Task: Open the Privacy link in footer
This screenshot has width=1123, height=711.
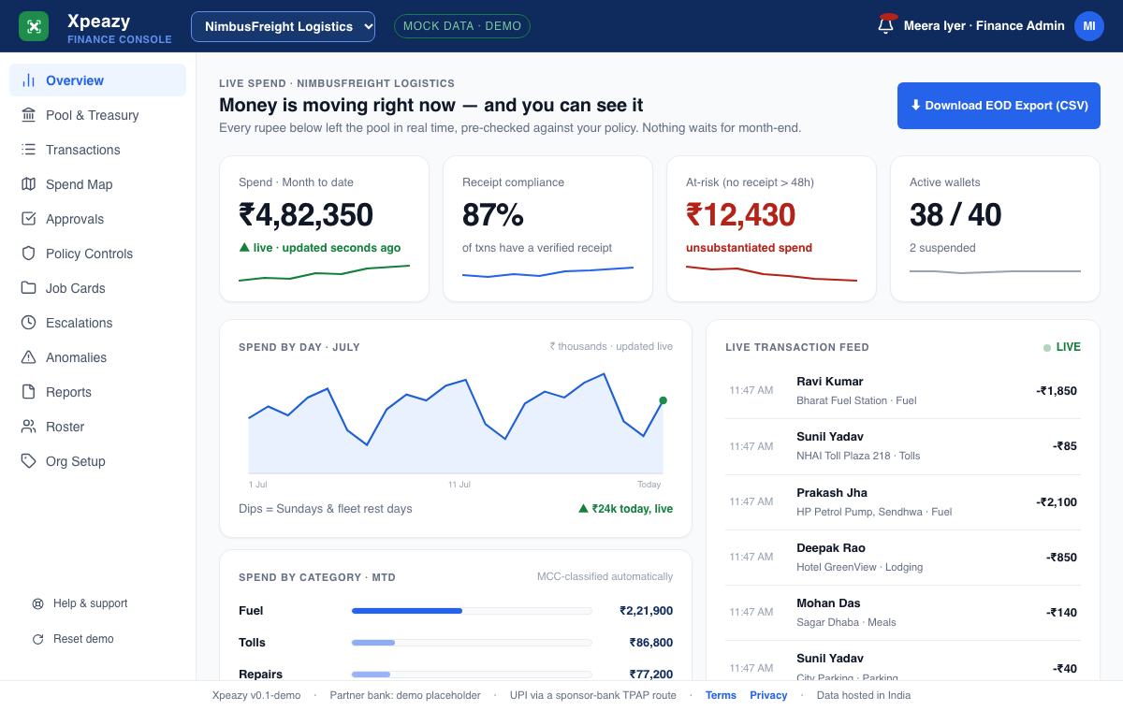Action: pos(768,695)
